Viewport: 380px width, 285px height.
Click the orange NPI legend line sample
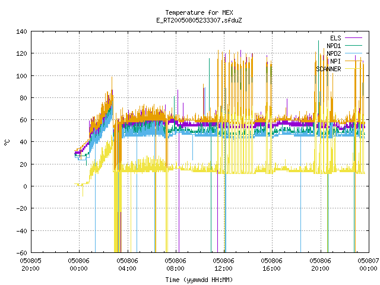353,61
